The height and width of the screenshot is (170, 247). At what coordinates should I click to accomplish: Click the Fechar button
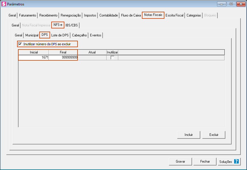pyautogui.click(x=205, y=161)
